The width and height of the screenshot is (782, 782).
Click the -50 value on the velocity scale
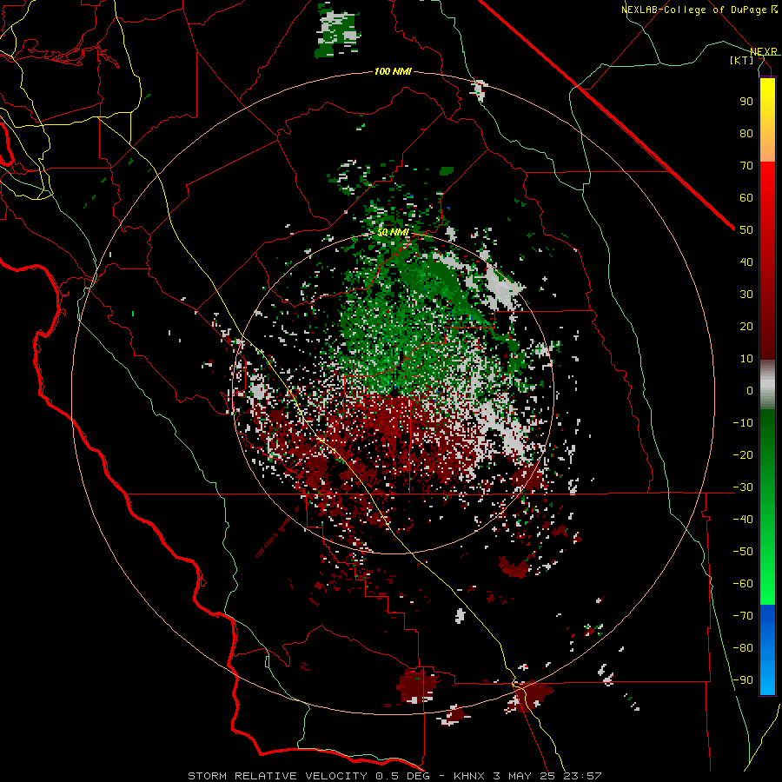coord(743,552)
